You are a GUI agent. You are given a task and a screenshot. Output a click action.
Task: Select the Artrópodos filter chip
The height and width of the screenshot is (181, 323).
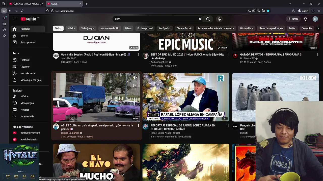tap(165, 28)
